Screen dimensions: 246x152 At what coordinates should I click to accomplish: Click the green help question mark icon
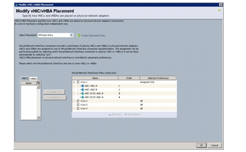pos(219,10)
